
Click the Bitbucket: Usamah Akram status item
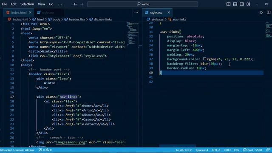(17, 150)
